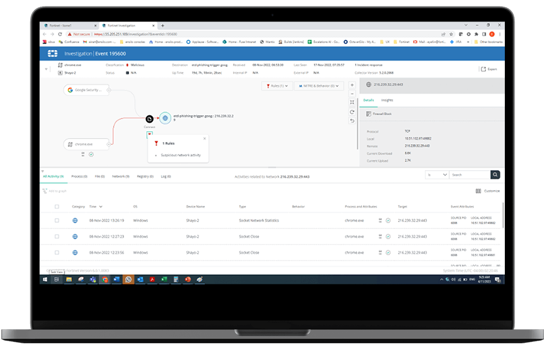Open the Customize columns icon above the table
Screen dimensions: 544x351
(x=478, y=190)
